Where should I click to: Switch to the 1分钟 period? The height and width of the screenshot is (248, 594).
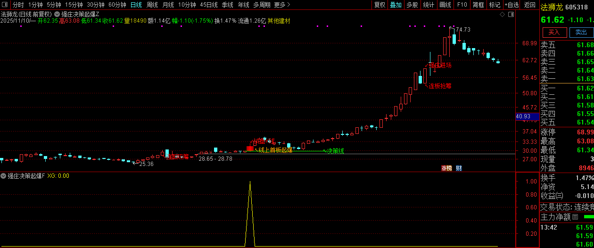[x=35, y=5]
